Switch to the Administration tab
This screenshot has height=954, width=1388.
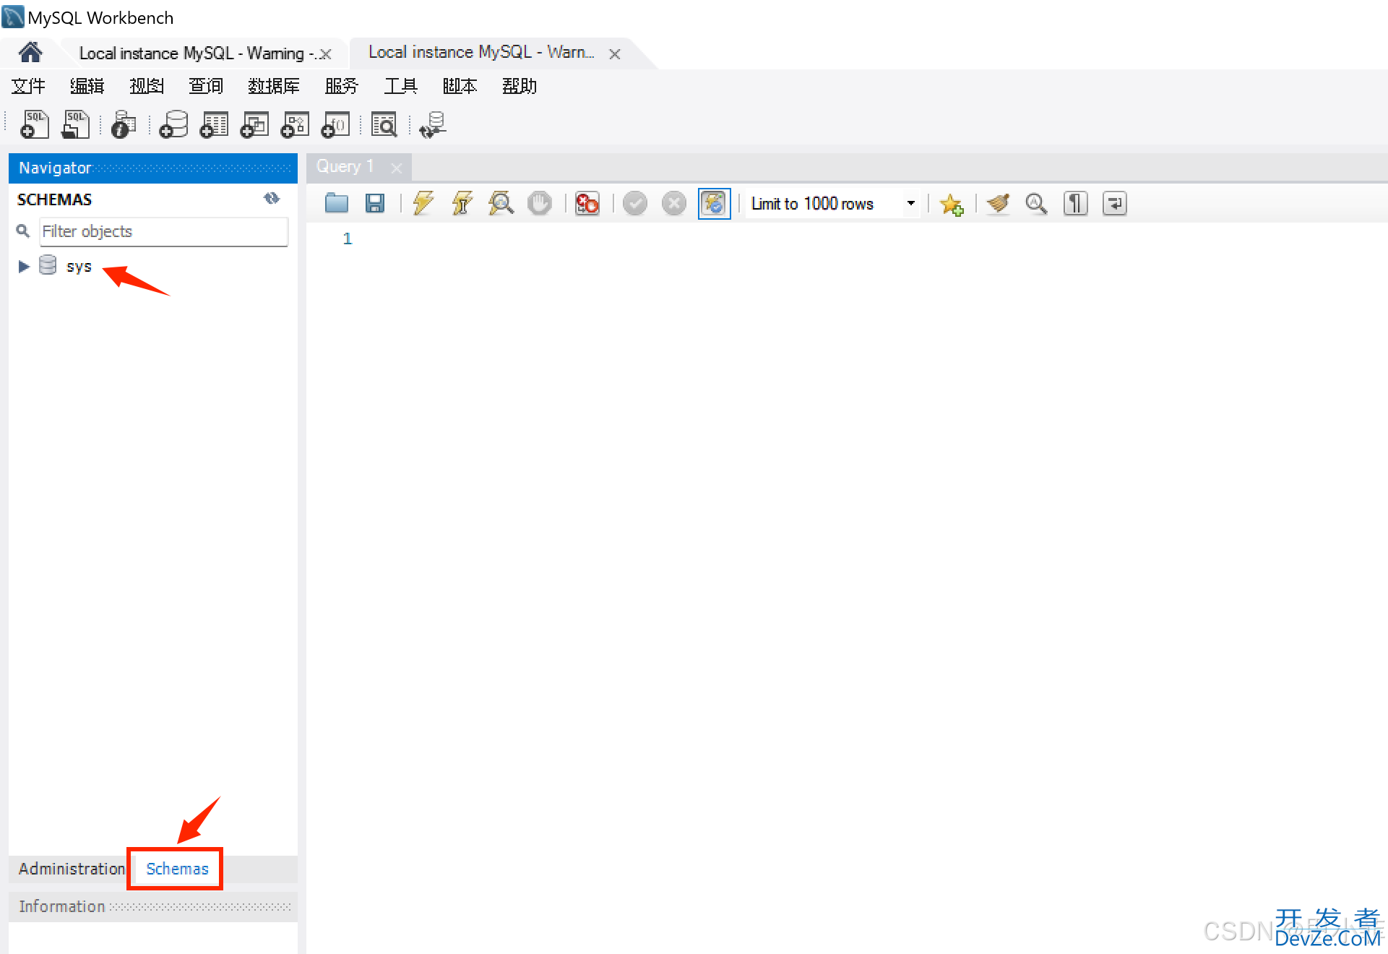point(72,868)
